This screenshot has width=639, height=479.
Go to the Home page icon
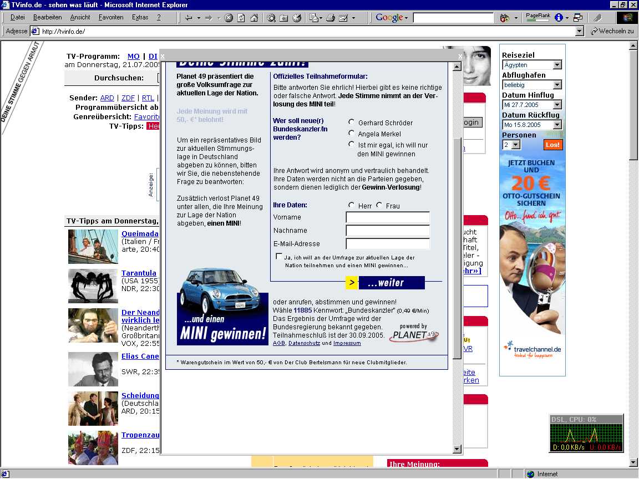tap(254, 18)
